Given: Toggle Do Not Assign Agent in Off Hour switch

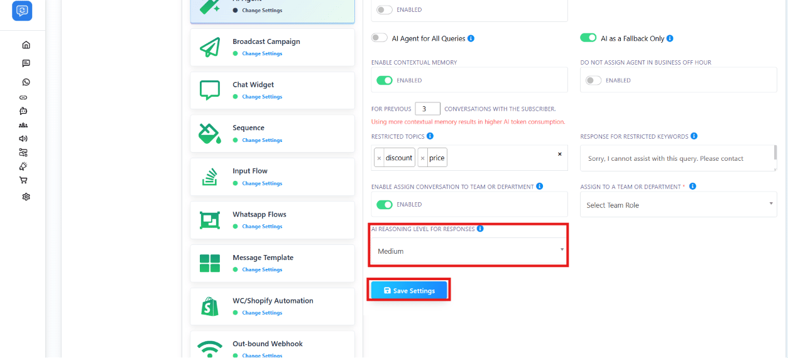Looking at the screenshot, I should (x=593, y=80).
